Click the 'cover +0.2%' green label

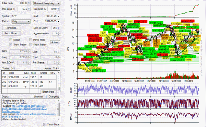pos(157,23)
